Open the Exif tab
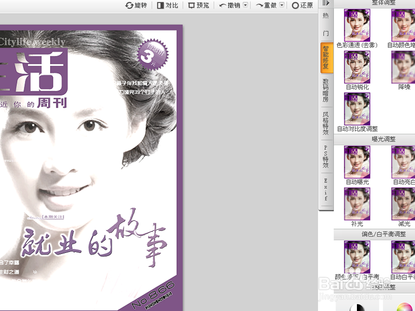Viewport: 415px width, 311px height. click(x=326, y=189)
